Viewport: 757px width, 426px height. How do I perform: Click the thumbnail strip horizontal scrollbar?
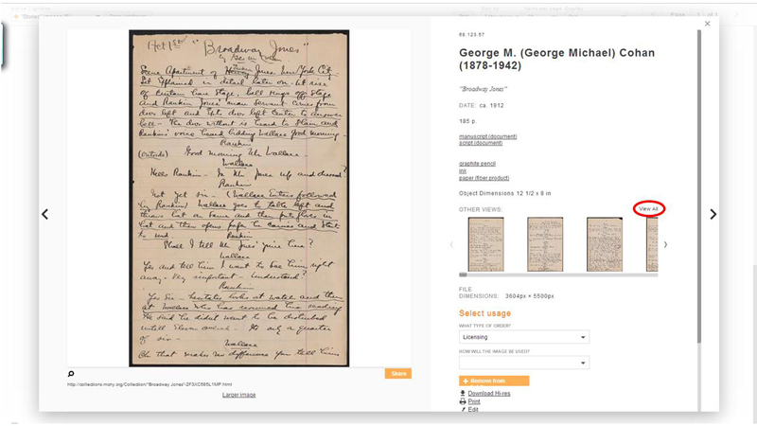[x=558, y=275]
